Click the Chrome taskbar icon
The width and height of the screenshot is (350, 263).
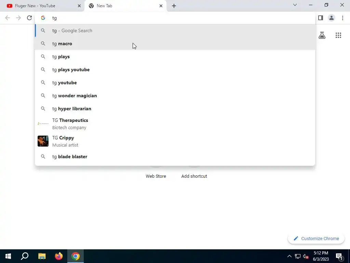[76, 256]
